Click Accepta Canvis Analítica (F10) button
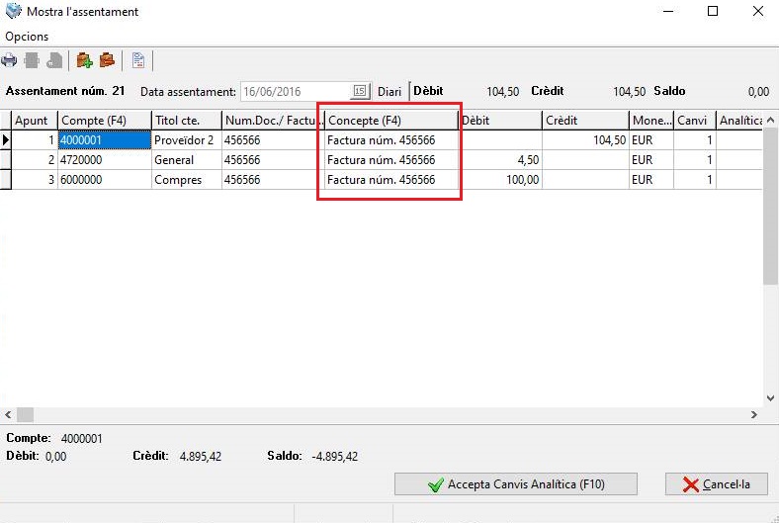This screenshot has height=523, width=779. [516, 483]
